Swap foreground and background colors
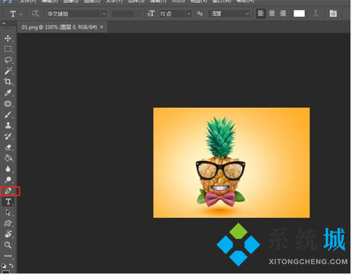Screen dimensions: 351x274 coord(11,266)
